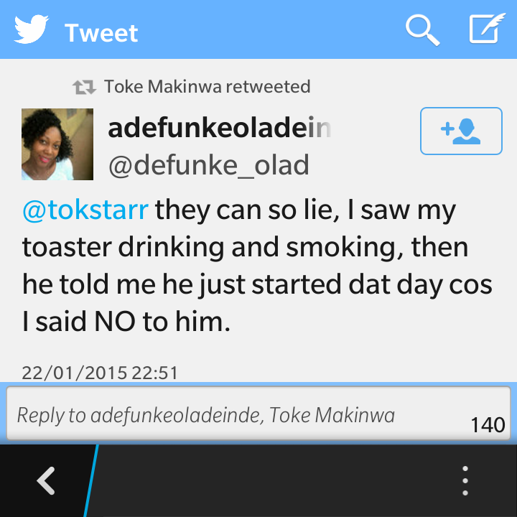Compose a new tweet
Image resolution: width=517 pixels, height=517 pixels.
(x=485, y=30)
